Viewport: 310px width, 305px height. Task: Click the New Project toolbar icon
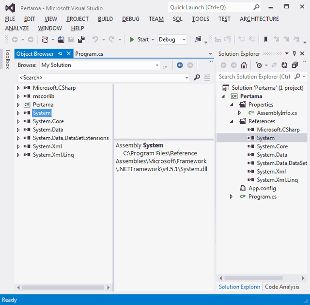[45, 40]
